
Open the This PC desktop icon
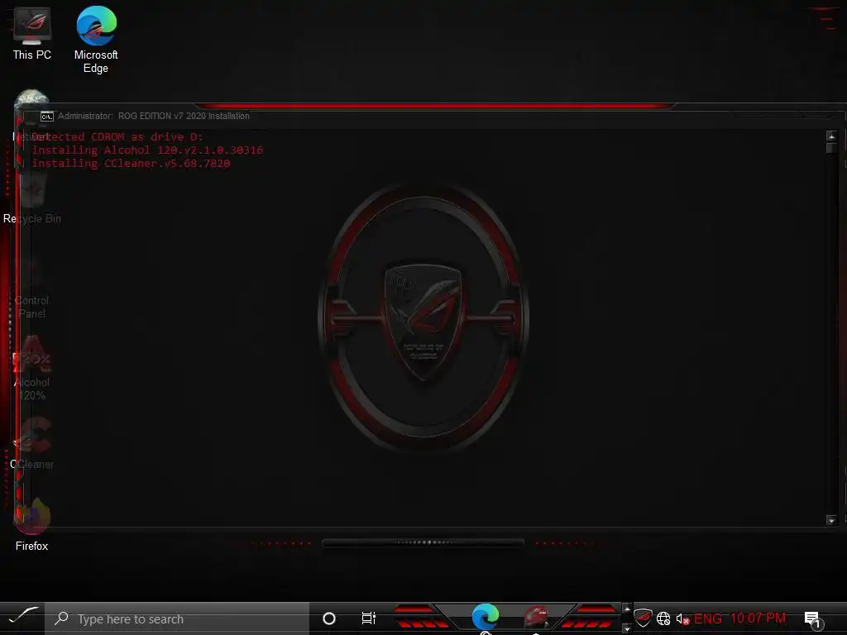(32, 33)
